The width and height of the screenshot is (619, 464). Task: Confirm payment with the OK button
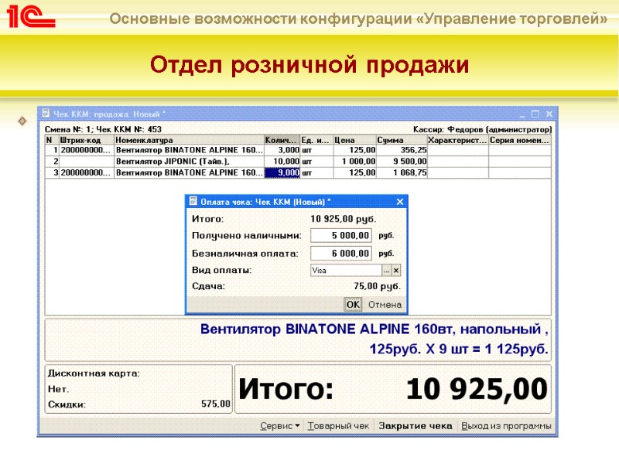tap(352, 304)
